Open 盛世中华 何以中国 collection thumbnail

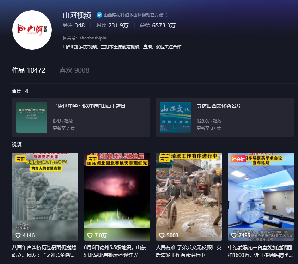click(32, 117)
